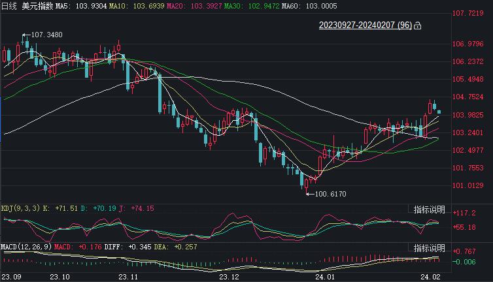Click the 23.10 date axis label

pos(59,277)
